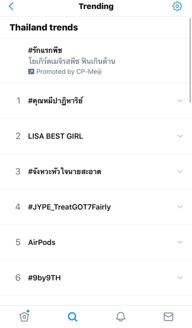Expand options for #คุณหมีปาฏิหาริย์ trend
This screenshot has width=192, height=328.
click(x=180, y=101)
